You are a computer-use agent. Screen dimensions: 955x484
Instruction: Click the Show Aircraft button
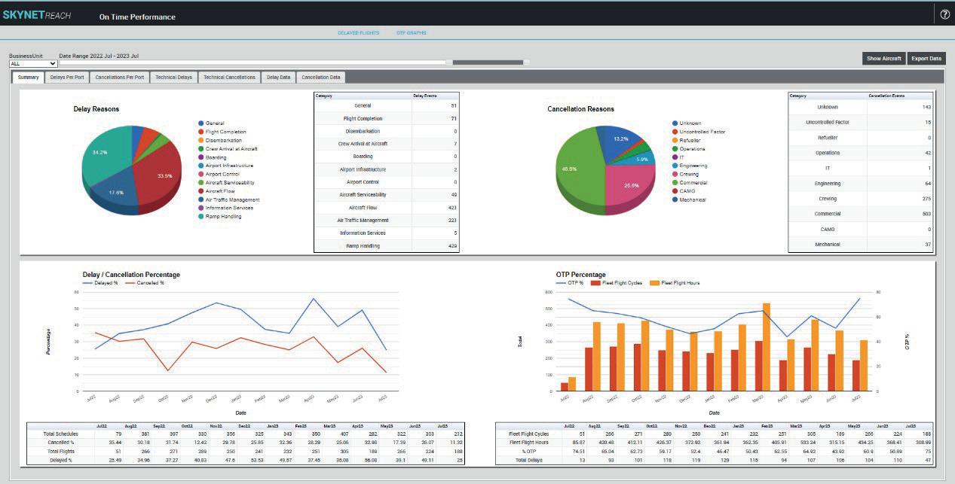tap(883, 58)
